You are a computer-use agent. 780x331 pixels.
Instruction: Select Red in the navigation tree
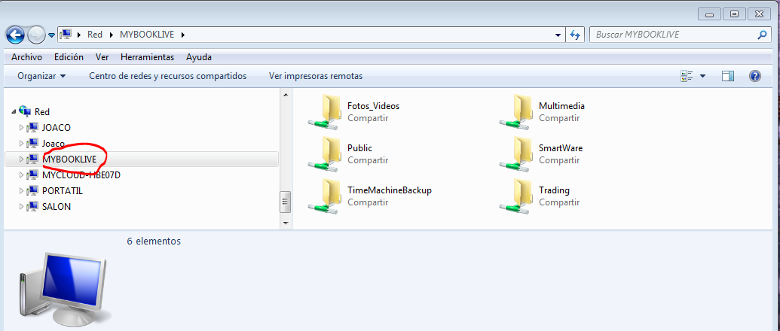point(41,111)
